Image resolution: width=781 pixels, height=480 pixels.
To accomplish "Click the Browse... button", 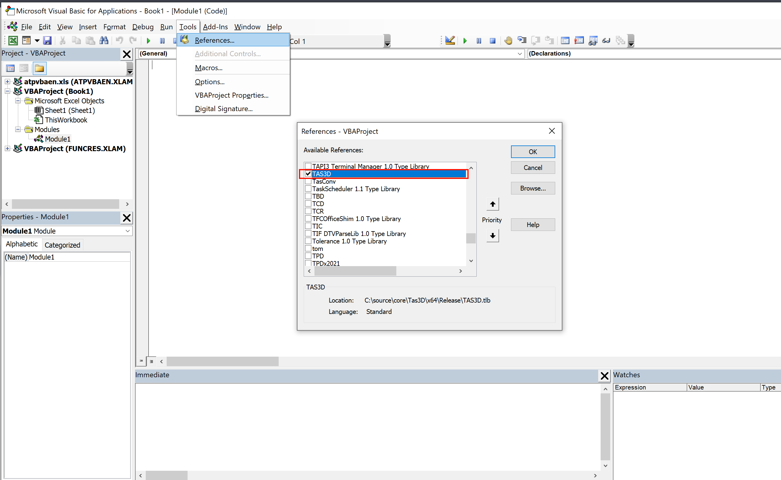I will (x=533, y=188).
